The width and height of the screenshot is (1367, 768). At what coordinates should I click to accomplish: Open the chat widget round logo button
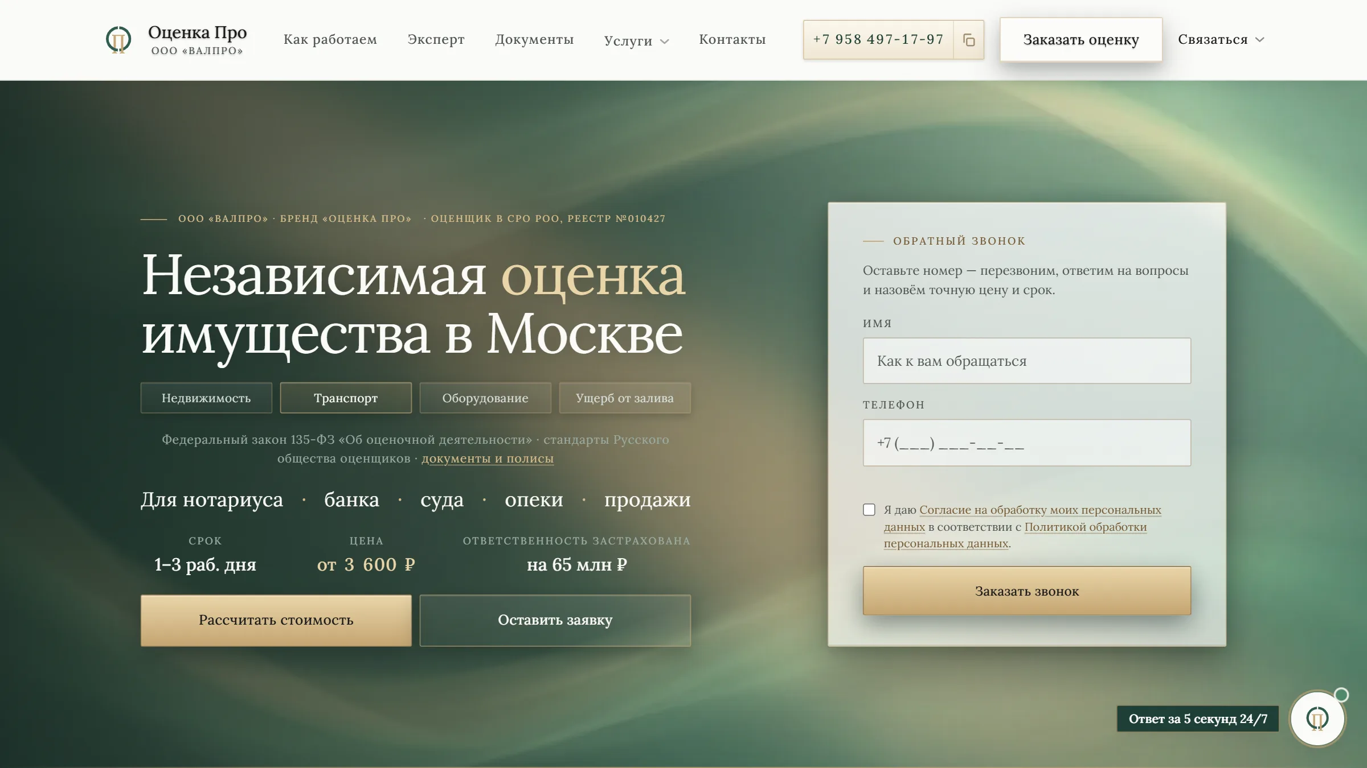click(x=1317, y=719)
